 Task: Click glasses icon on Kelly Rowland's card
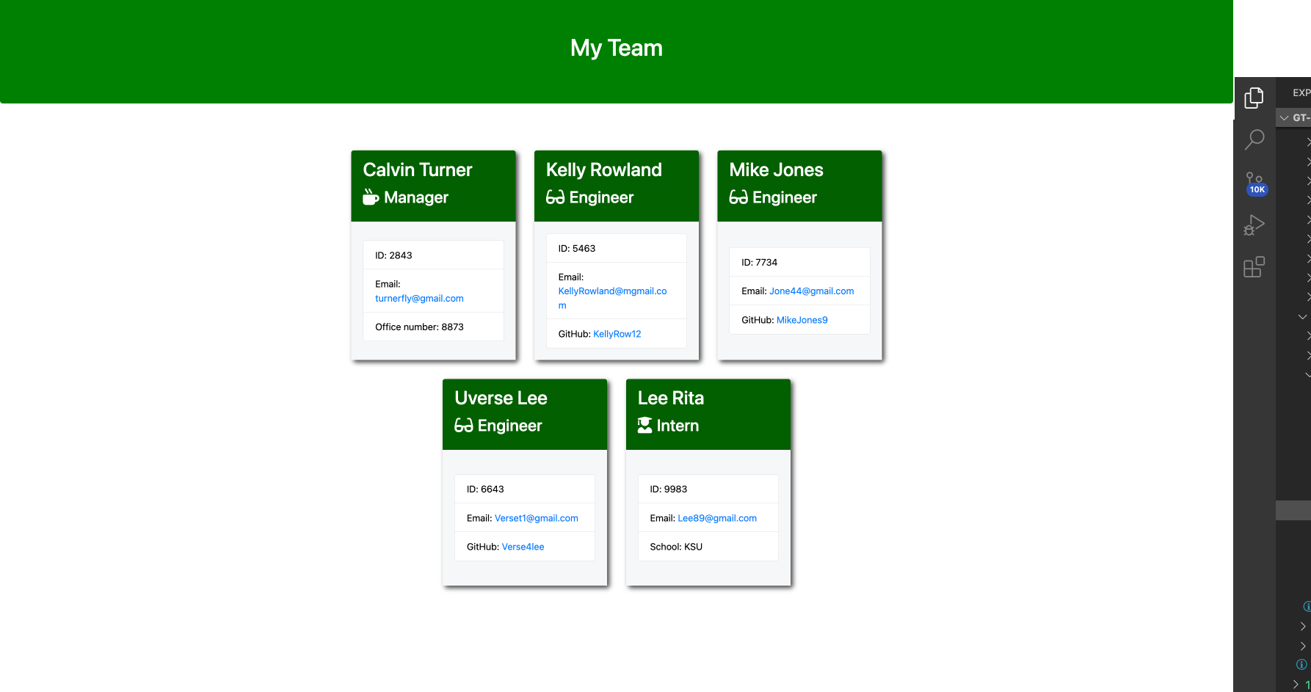pos(555,197)
